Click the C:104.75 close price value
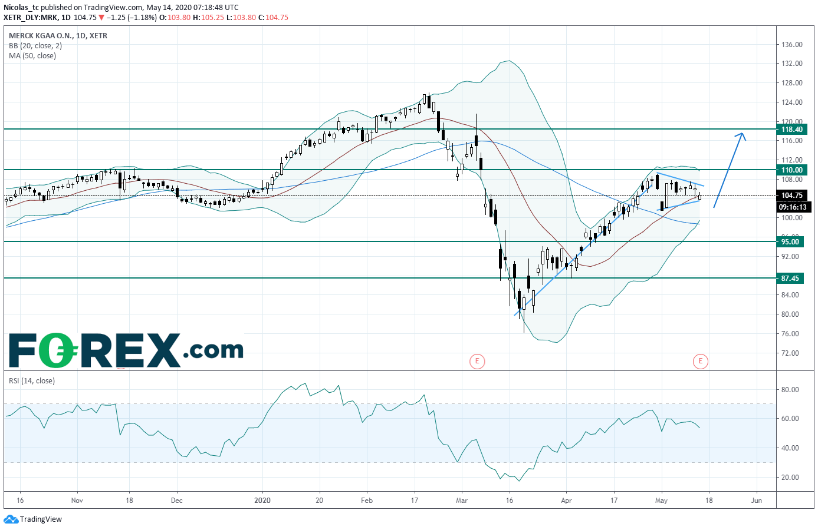818x530 pixels. (273, 18)
